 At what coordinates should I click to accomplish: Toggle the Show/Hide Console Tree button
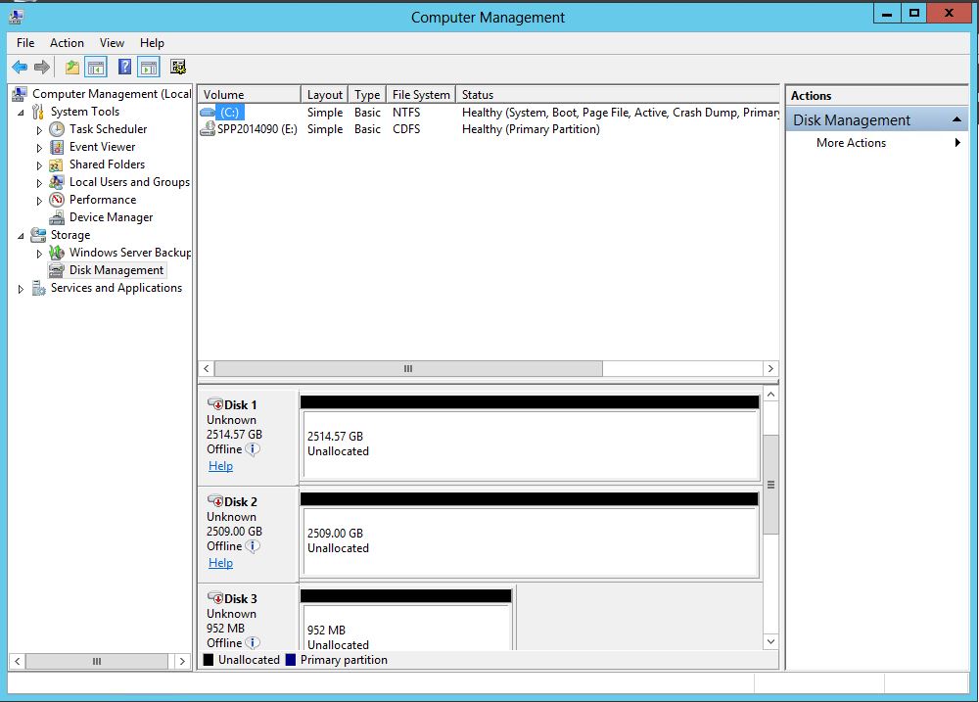coord(96,67)
